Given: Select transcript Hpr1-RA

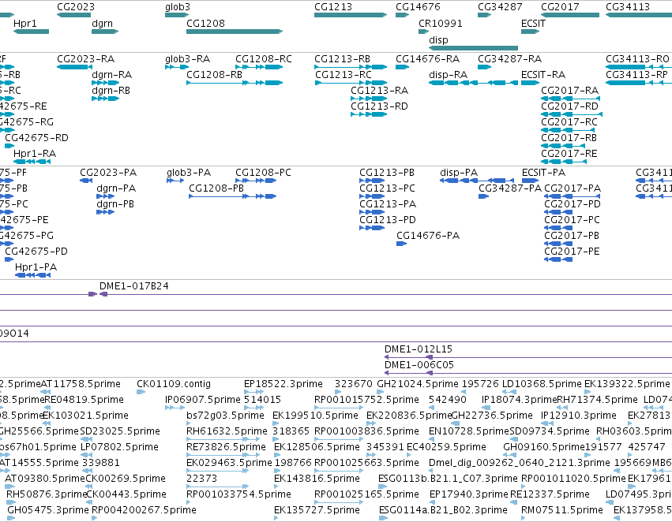Looking at the screenshot, I should pos(32,162).
